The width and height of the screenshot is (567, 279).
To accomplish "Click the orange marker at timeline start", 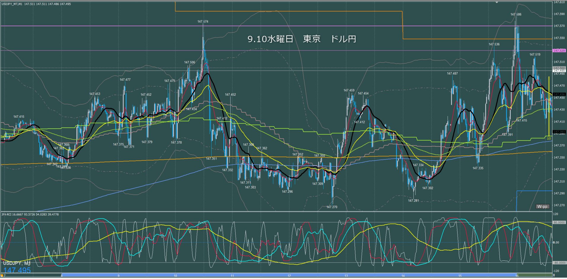I will (x=2, y=275).
